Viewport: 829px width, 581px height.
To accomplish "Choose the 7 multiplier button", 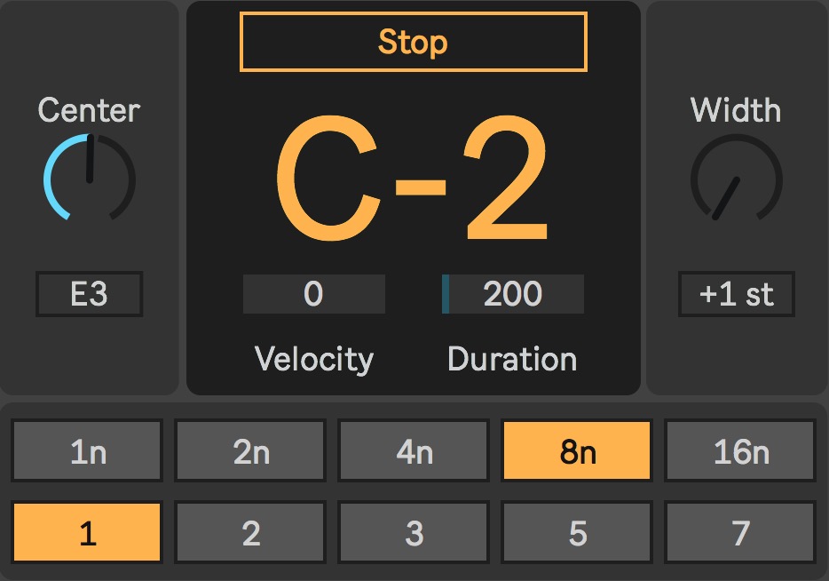I will [740, 533].
